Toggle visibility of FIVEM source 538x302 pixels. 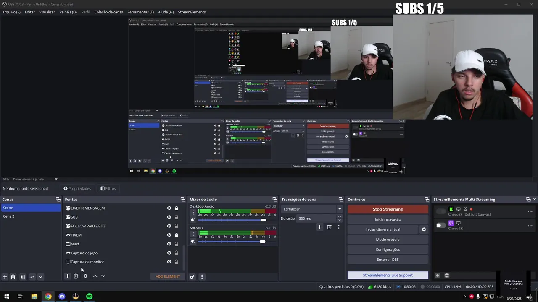point(169,235)
